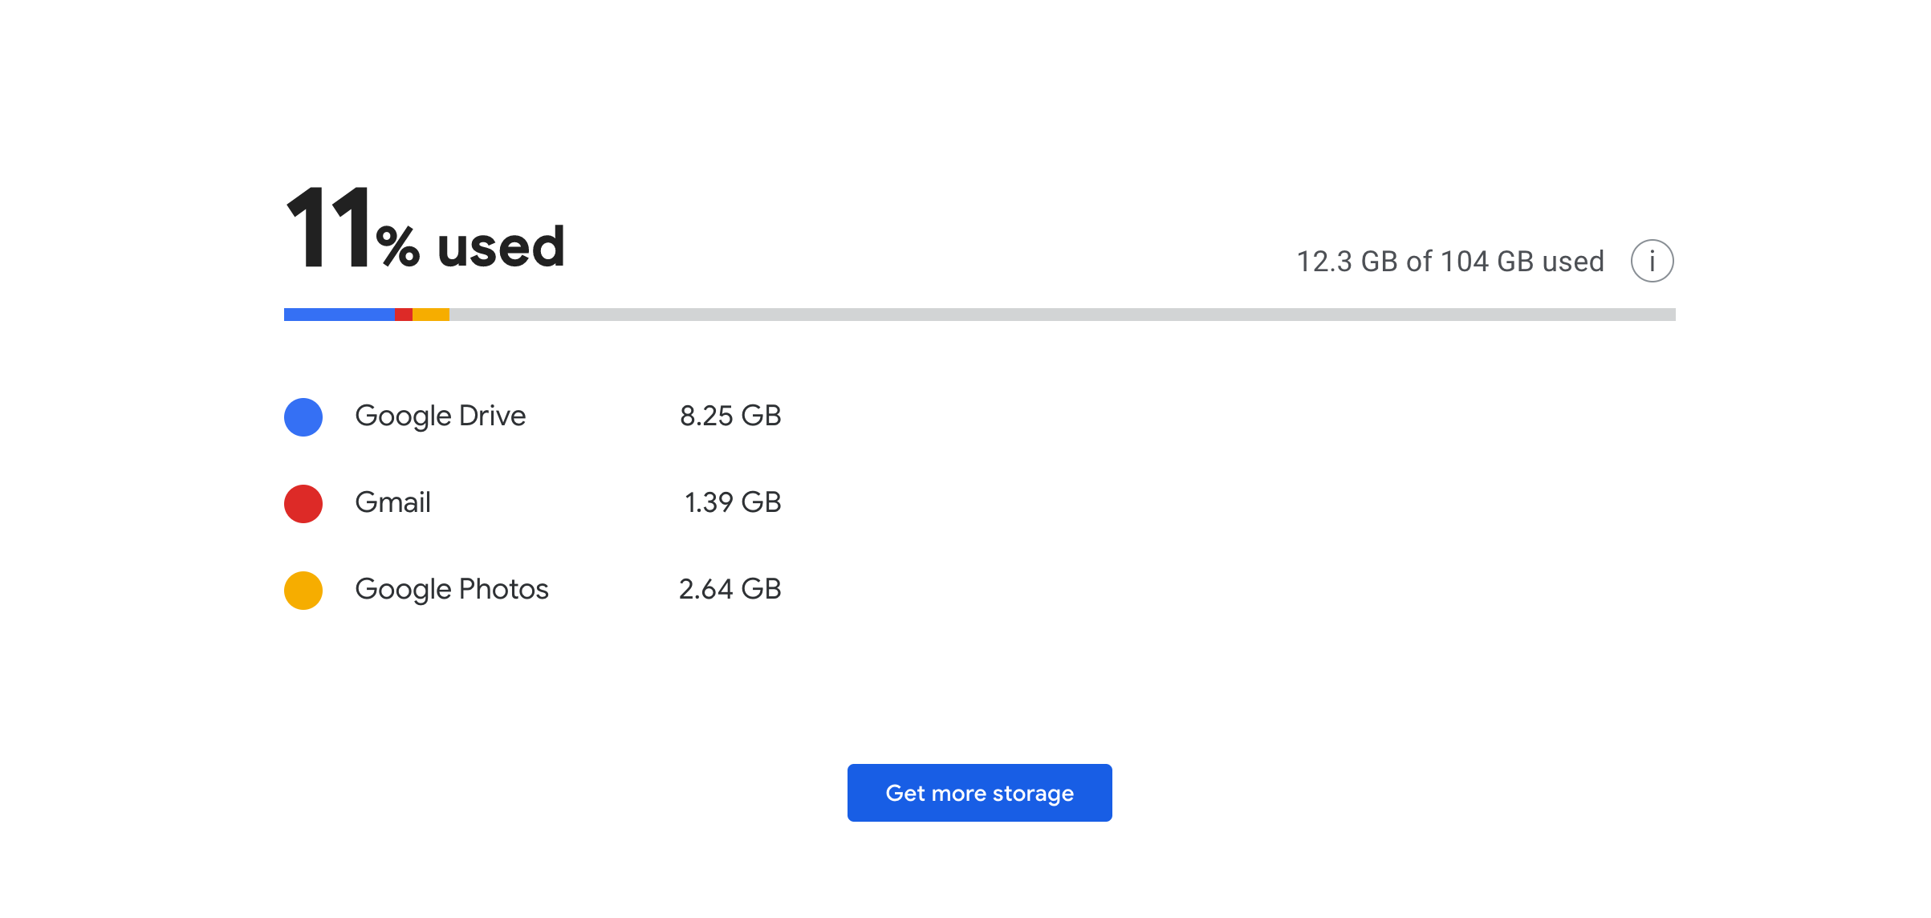Click the word used in the heading
The height and width of the screenshot is (918, 1931).
click(502, 246)
